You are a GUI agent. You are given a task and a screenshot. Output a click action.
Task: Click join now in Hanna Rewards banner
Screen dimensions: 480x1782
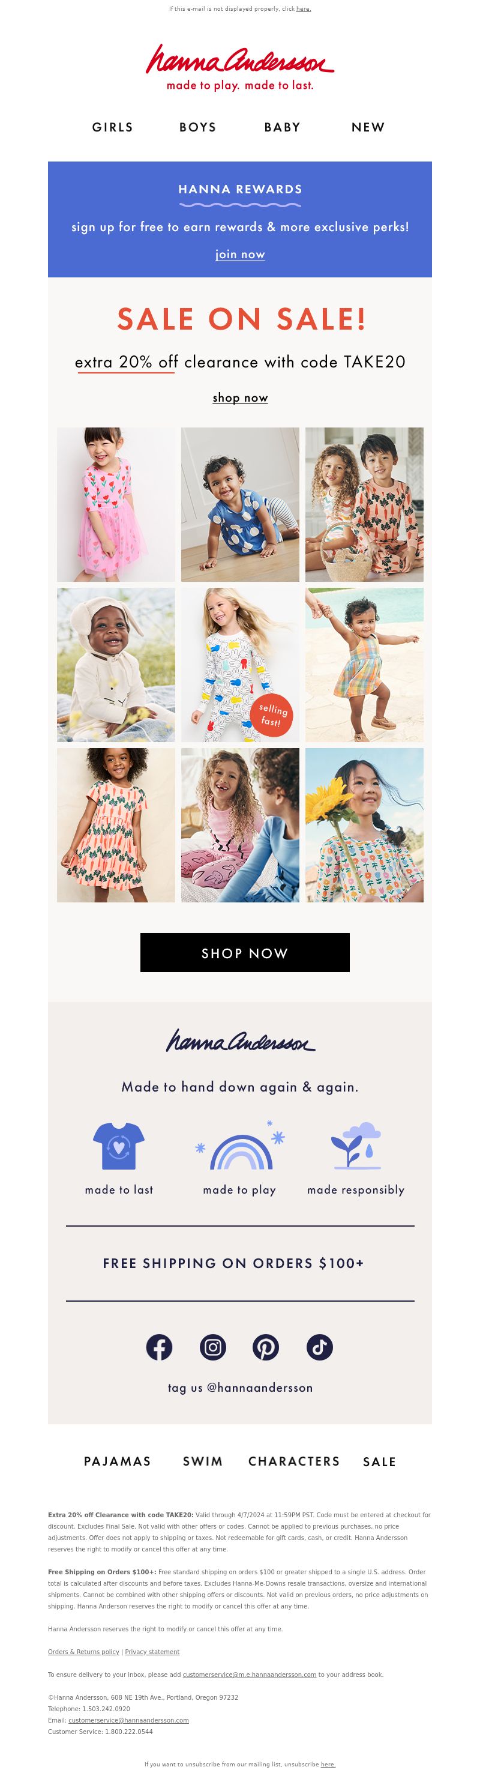point(240,255)
